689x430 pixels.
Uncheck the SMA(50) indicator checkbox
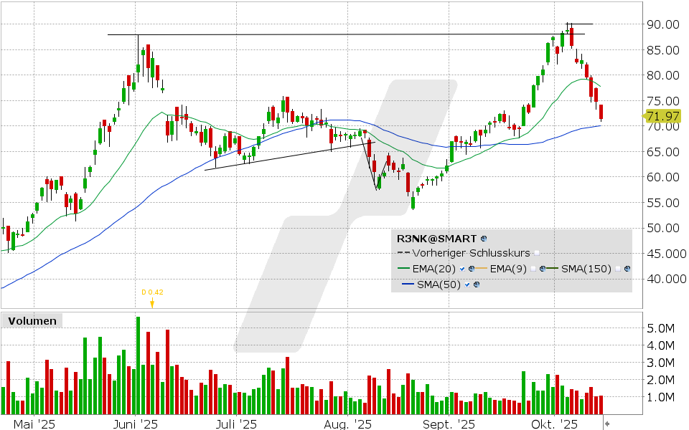pos(467,285)
